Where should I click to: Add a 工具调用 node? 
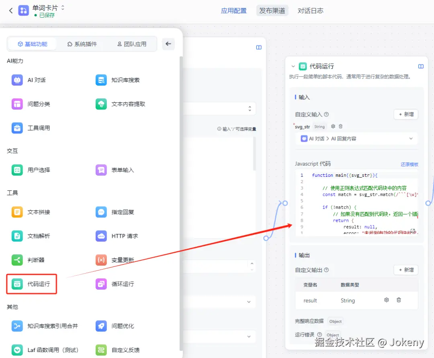click(x=31, y=128)
